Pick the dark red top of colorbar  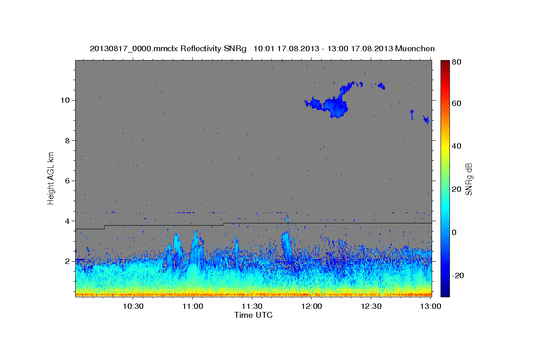[x=445, y=63]
